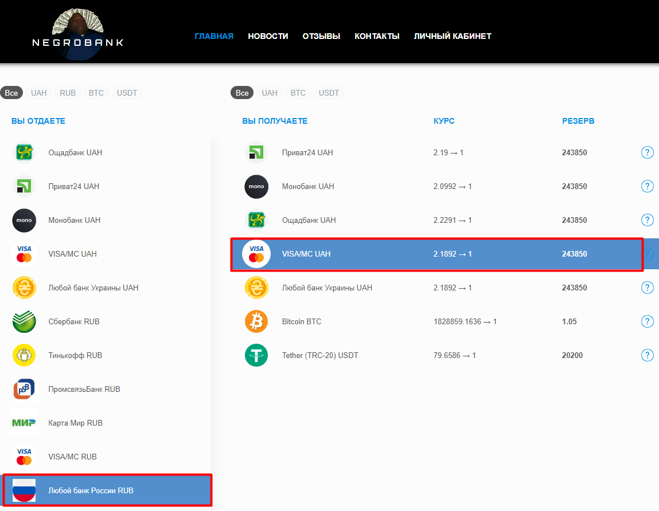Open help icon for Любой банк Украины row
Viewport: 659px width, 511px height.
click(647, 288)
